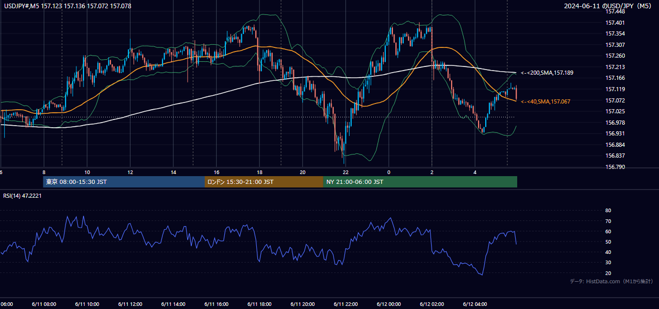659x309 pixels.
Task: Click price axis label 156.837
Action: (616, 156)
